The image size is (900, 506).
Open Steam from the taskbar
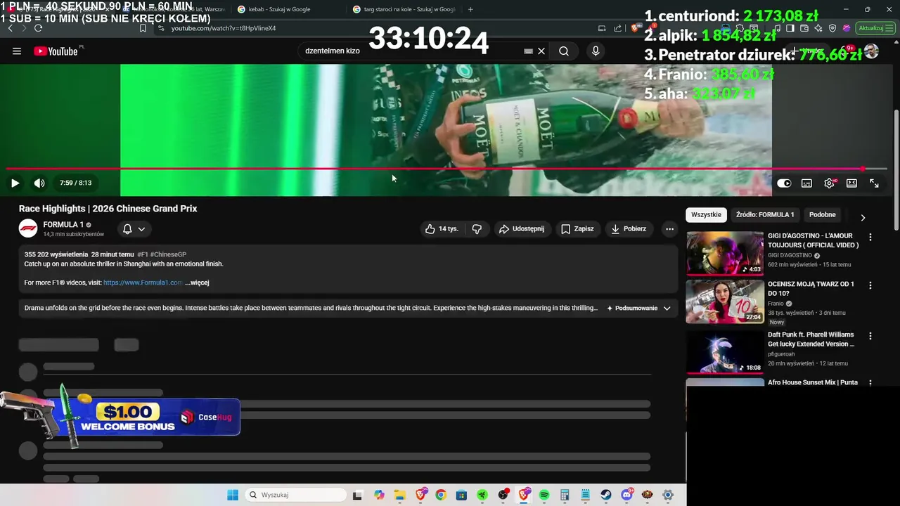pyautogui.click(x=606, y=495)
